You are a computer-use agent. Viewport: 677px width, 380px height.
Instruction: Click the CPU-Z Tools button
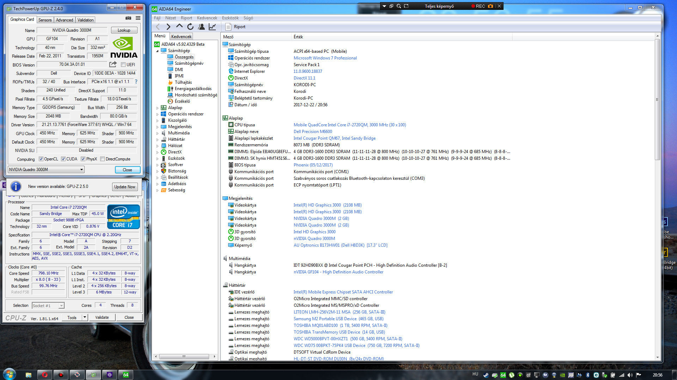coord(72,317)
